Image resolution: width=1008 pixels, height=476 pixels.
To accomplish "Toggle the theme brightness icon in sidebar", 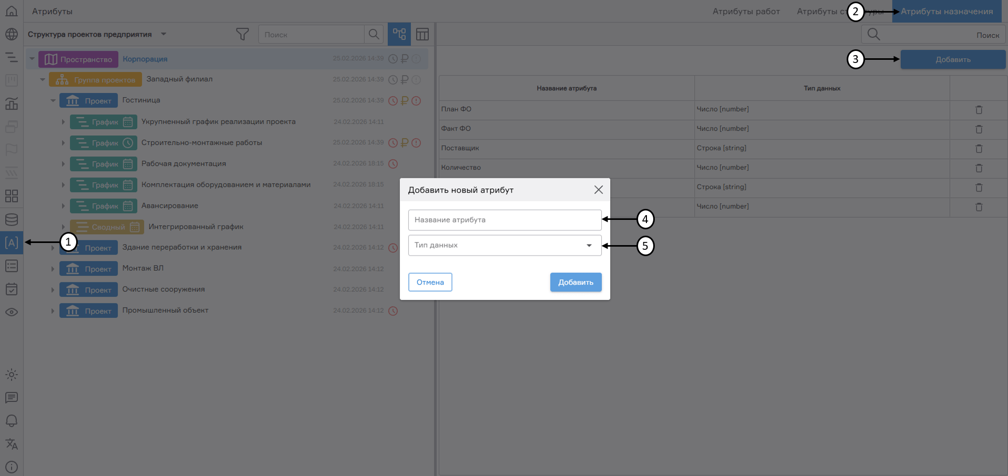I will [11, 375].
